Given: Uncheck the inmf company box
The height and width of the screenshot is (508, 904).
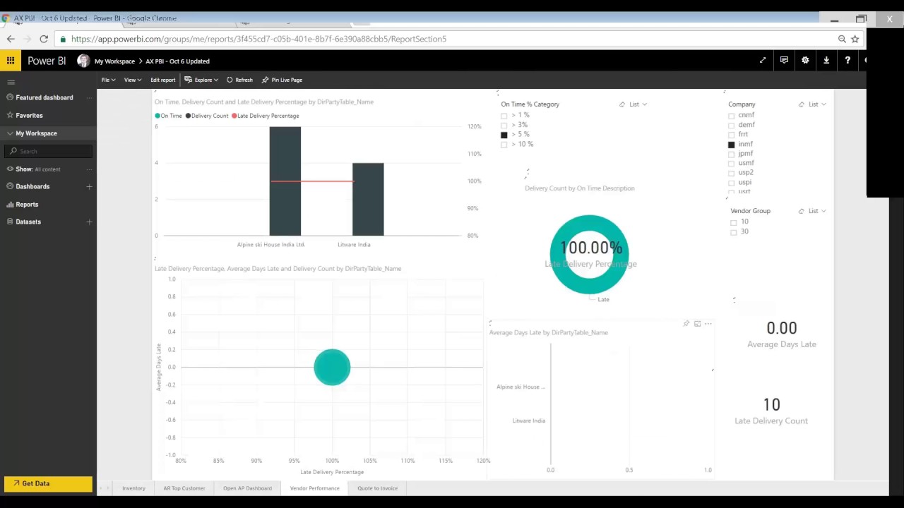Looking at the screenshot, I should [x=731, y=145].
